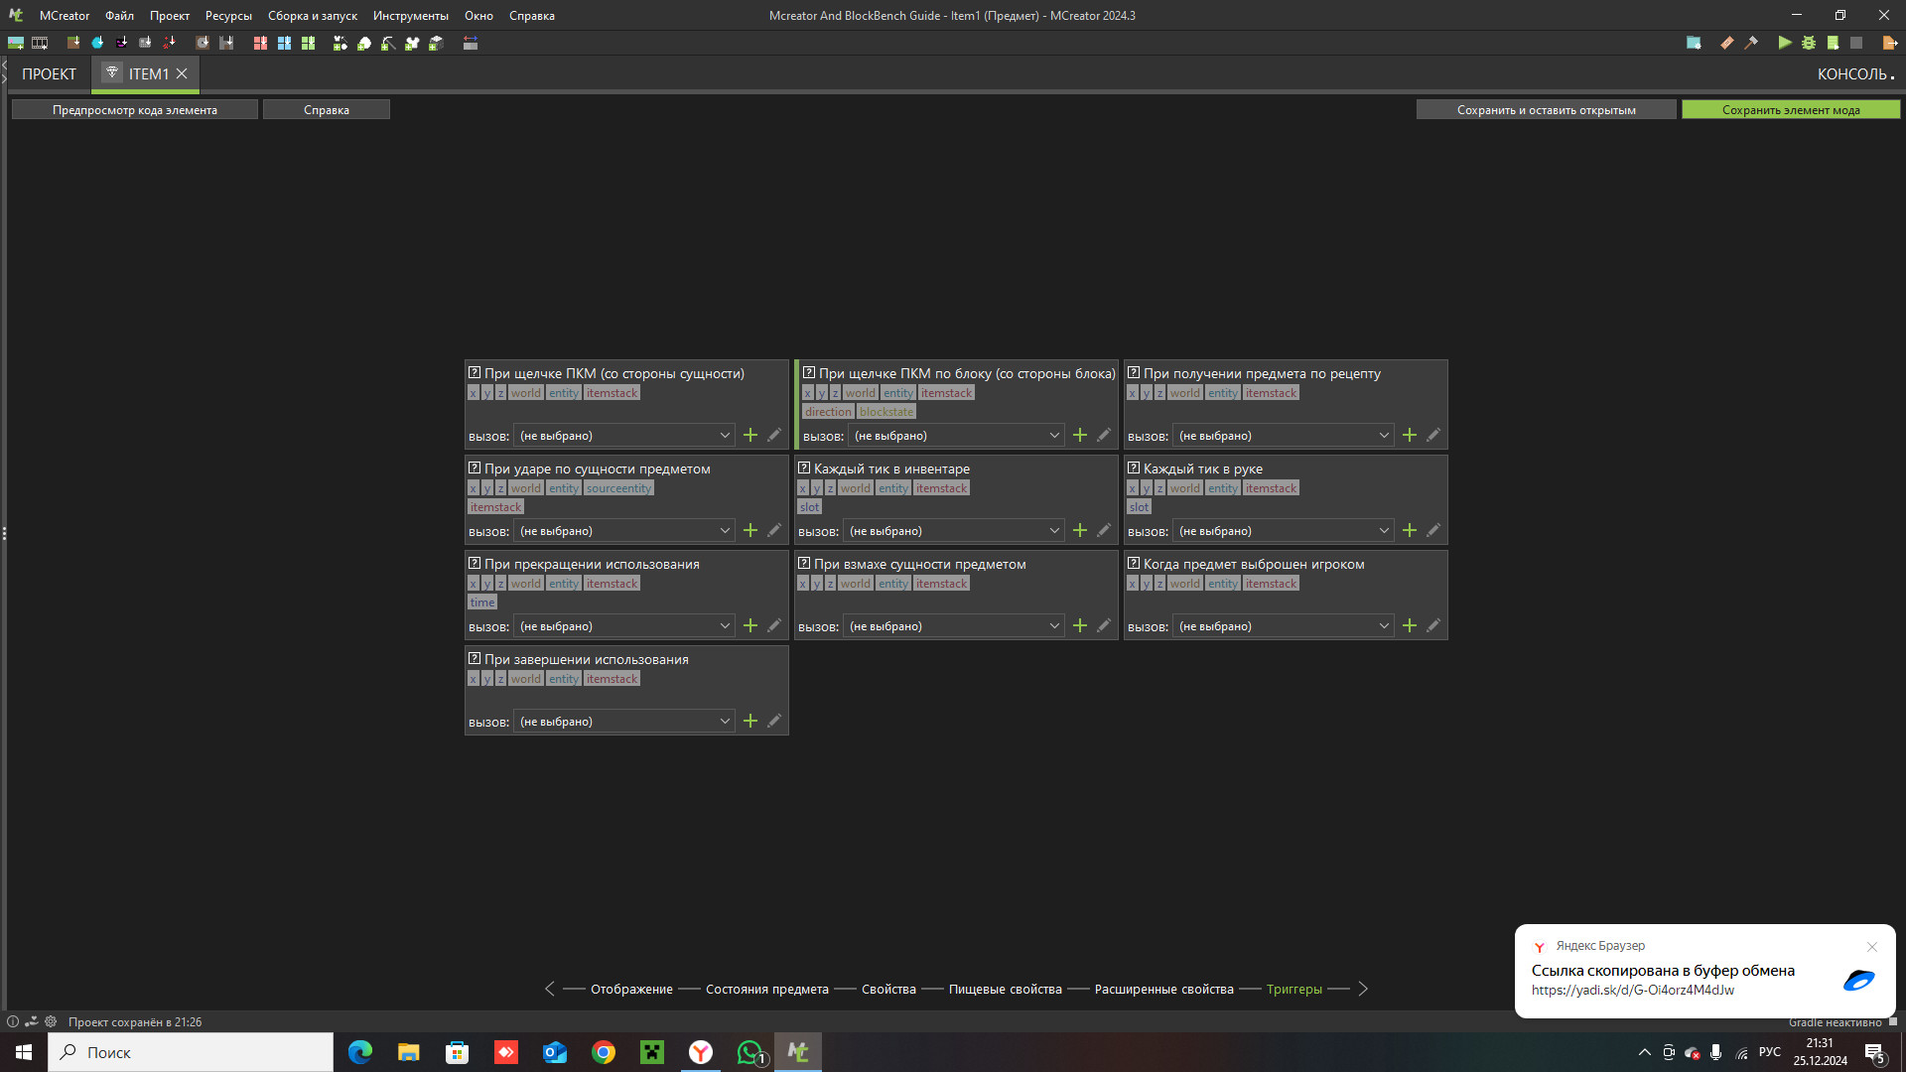Click the green debug bug icon
Image resolution: width=1906 pixels, height=1072 pixels.
pos(1809,43)
